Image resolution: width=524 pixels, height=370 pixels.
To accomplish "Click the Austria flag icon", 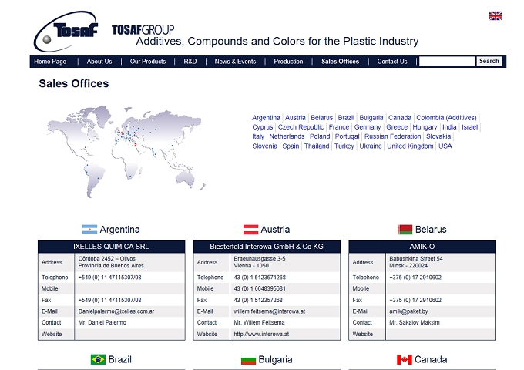I will click(250, 230).
